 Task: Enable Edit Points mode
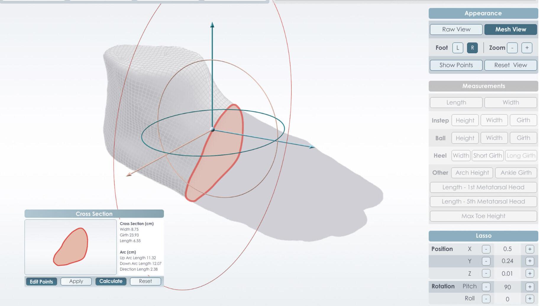41,281
